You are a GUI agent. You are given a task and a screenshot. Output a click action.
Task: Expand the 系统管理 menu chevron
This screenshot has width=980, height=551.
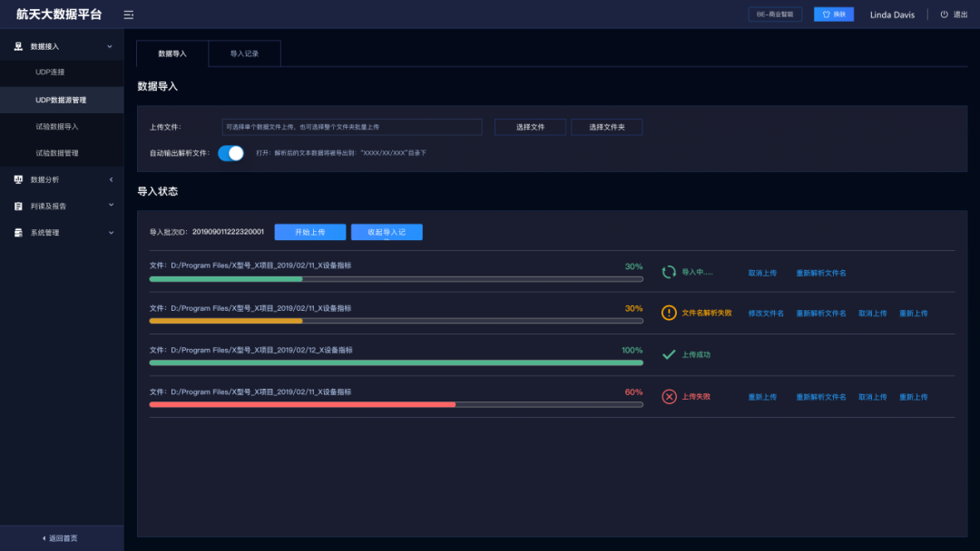pyautogui.click(x=112, y=233)
